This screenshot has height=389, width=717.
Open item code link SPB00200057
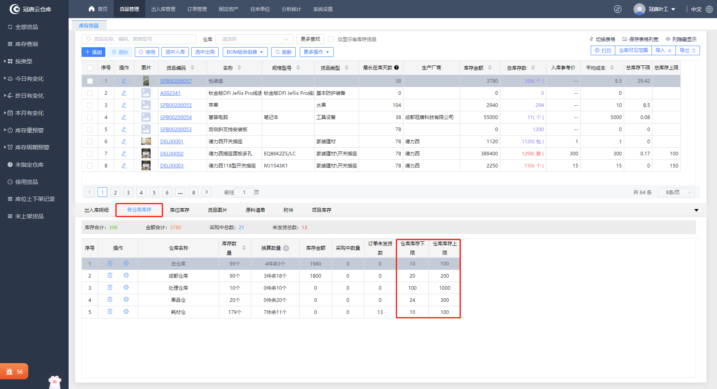click(x=176, y=81)
